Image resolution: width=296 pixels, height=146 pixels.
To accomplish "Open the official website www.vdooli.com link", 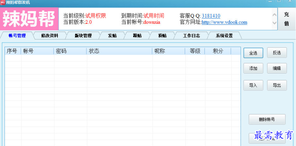I will pos(224,22).
